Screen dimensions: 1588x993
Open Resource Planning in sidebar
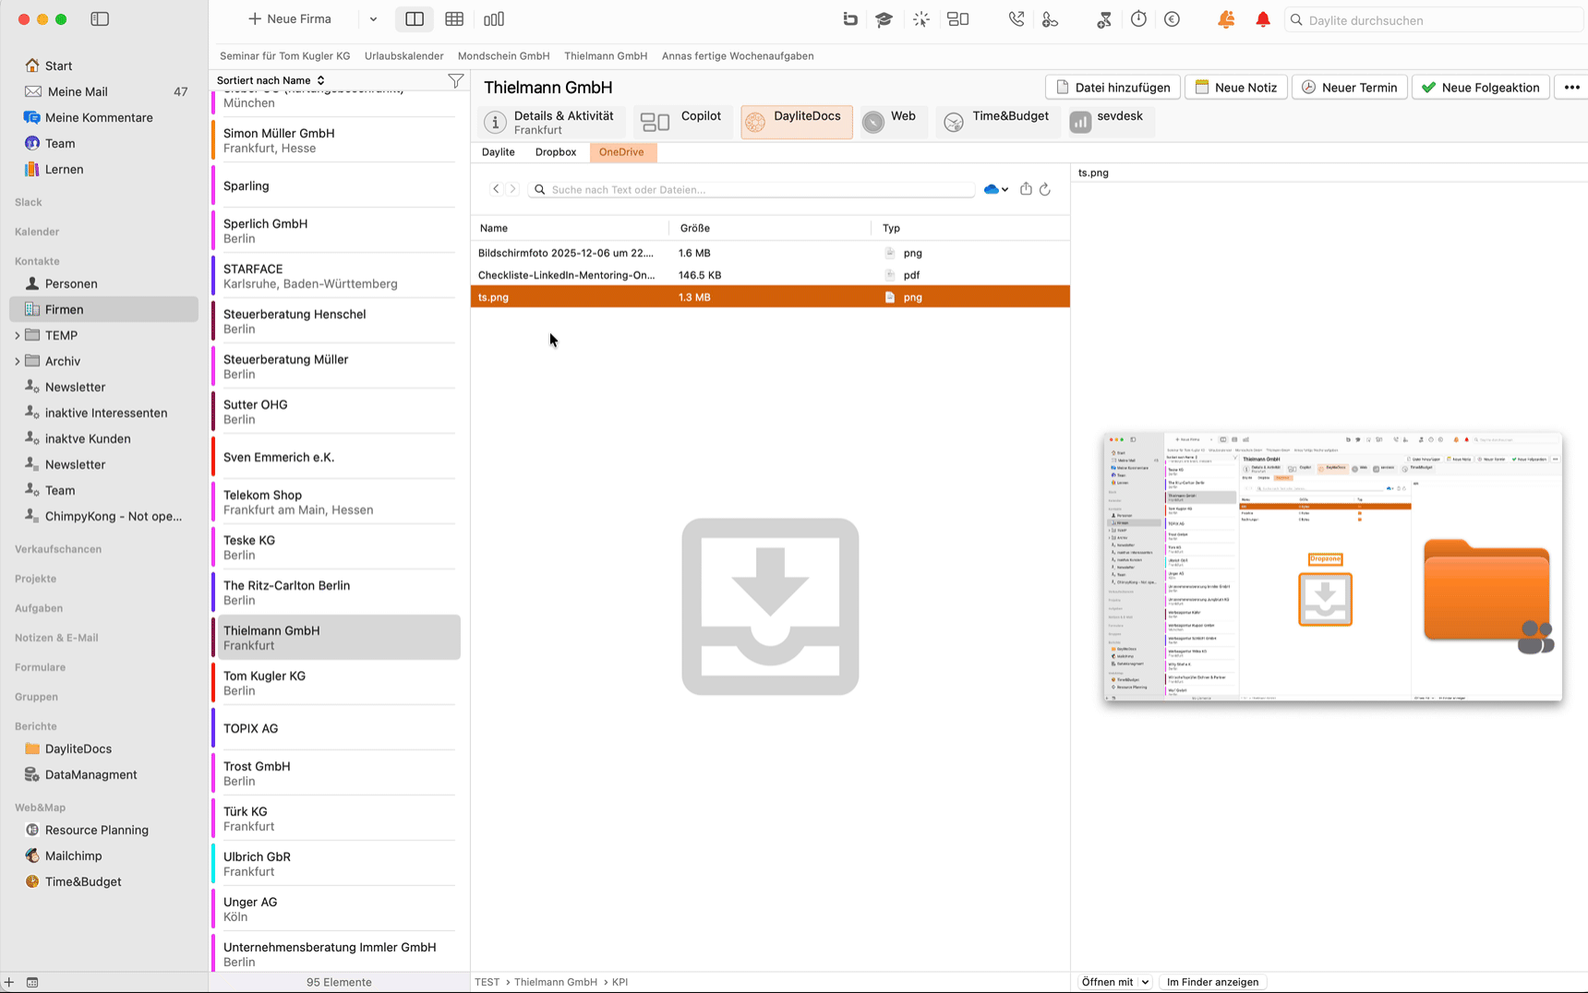96,831
